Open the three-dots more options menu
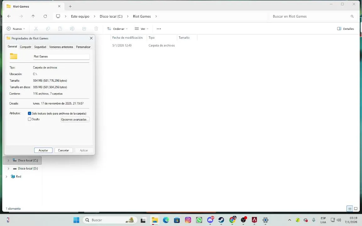362x226 pixels. coord(159,29)
